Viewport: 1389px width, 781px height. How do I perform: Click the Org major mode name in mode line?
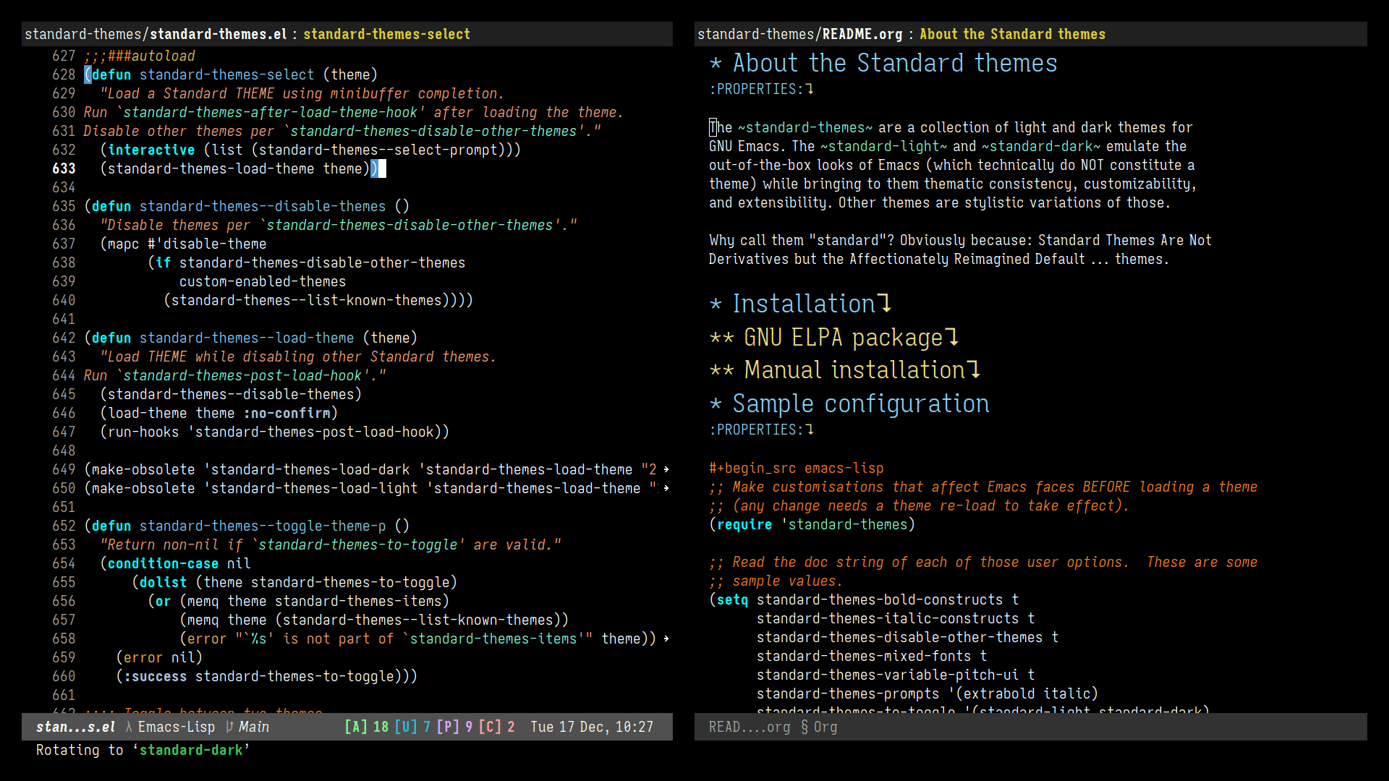click(825, 727)
